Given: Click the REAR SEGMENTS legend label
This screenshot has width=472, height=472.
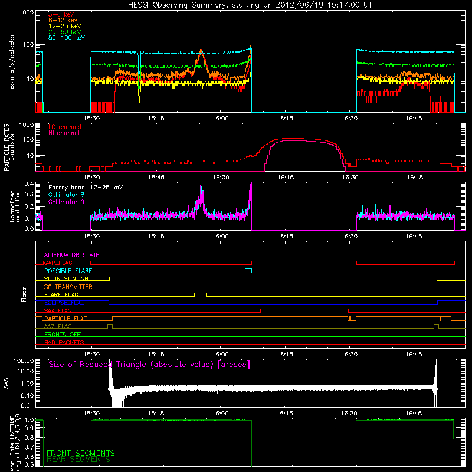Looking at the screenshot, I should [78, 460].
